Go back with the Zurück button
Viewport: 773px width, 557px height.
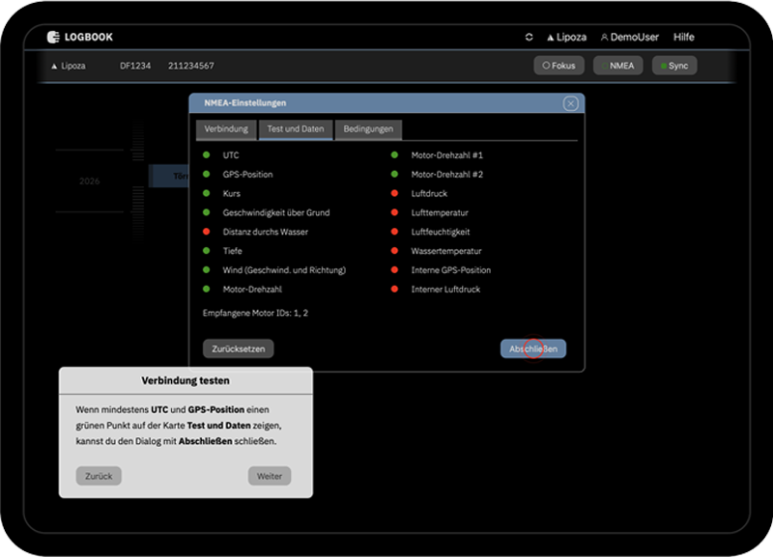tap(99, 476)
